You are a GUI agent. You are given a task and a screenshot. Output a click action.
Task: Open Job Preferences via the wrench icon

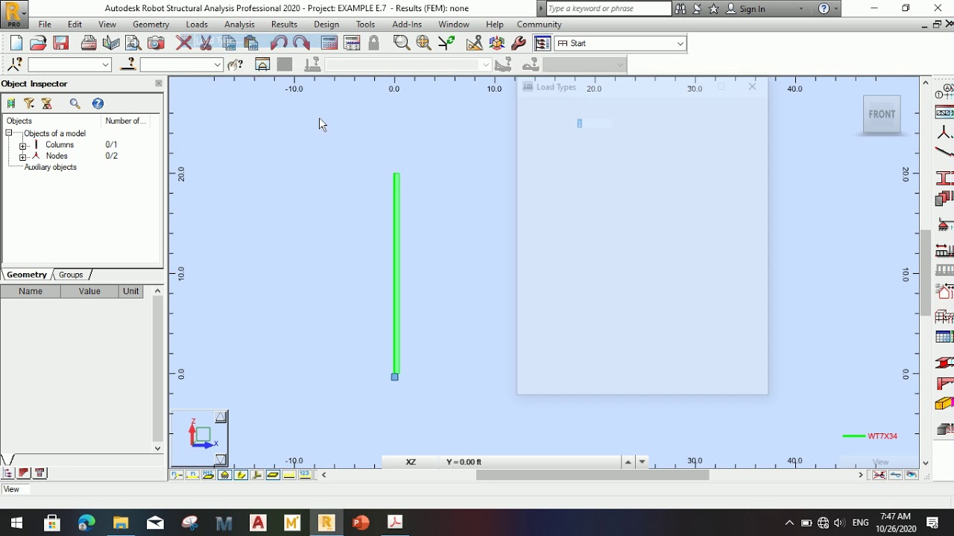[x=519, y=43]
